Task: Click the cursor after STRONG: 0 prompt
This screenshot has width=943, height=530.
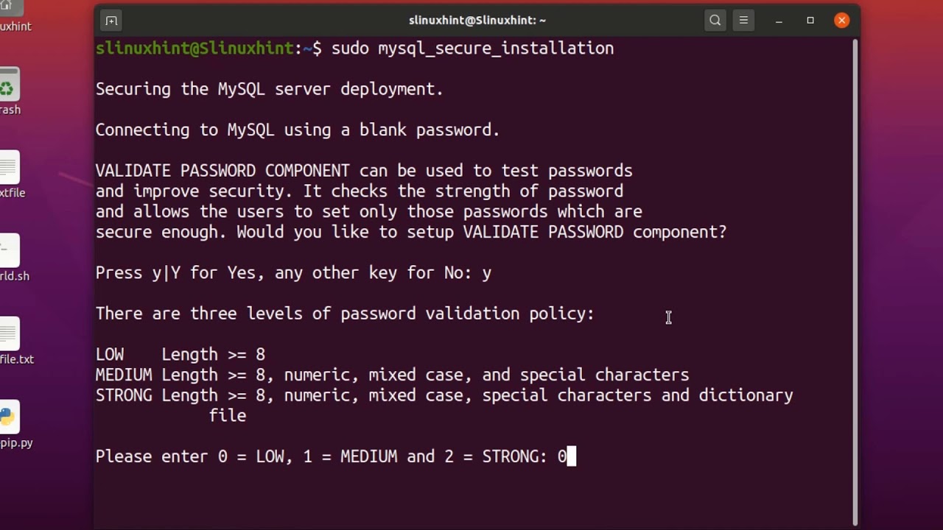Action: 571,457
